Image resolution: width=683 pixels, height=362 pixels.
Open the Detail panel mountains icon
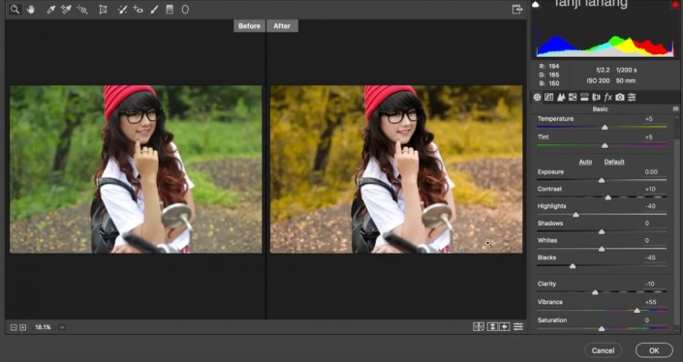[561, 97]
